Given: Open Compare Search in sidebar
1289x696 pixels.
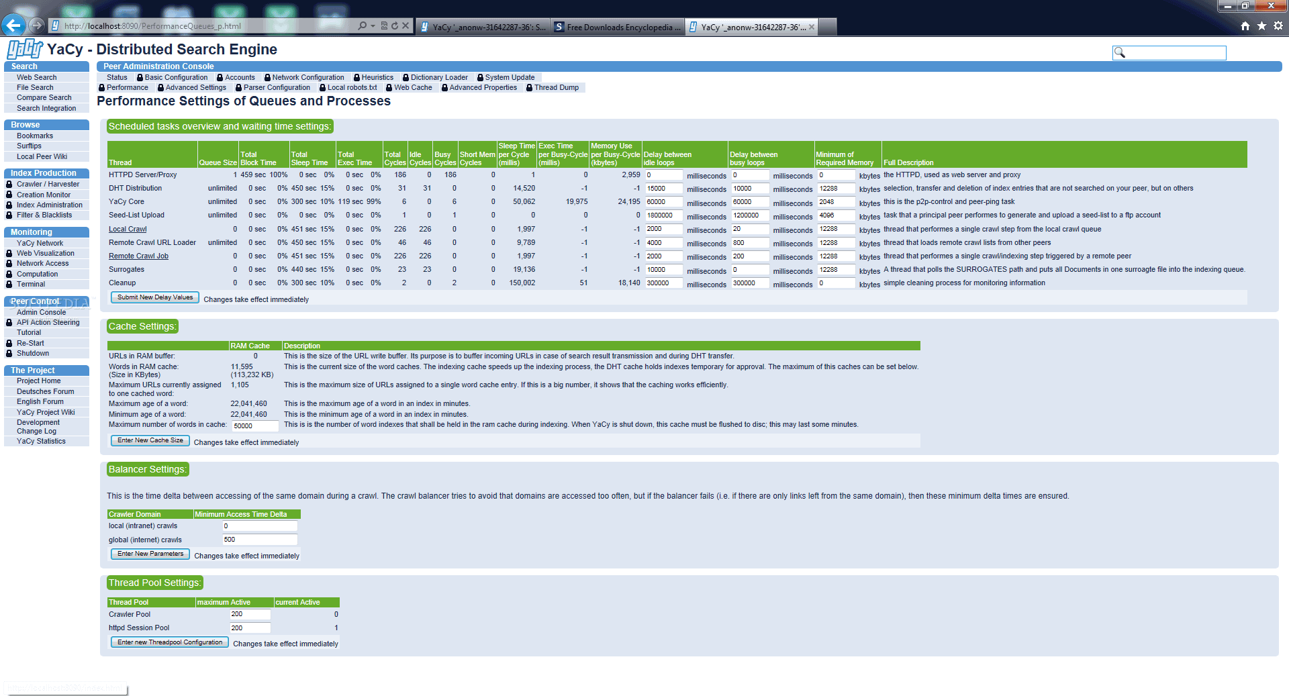Looking at the screenshot, I should [x=44, y=98].
